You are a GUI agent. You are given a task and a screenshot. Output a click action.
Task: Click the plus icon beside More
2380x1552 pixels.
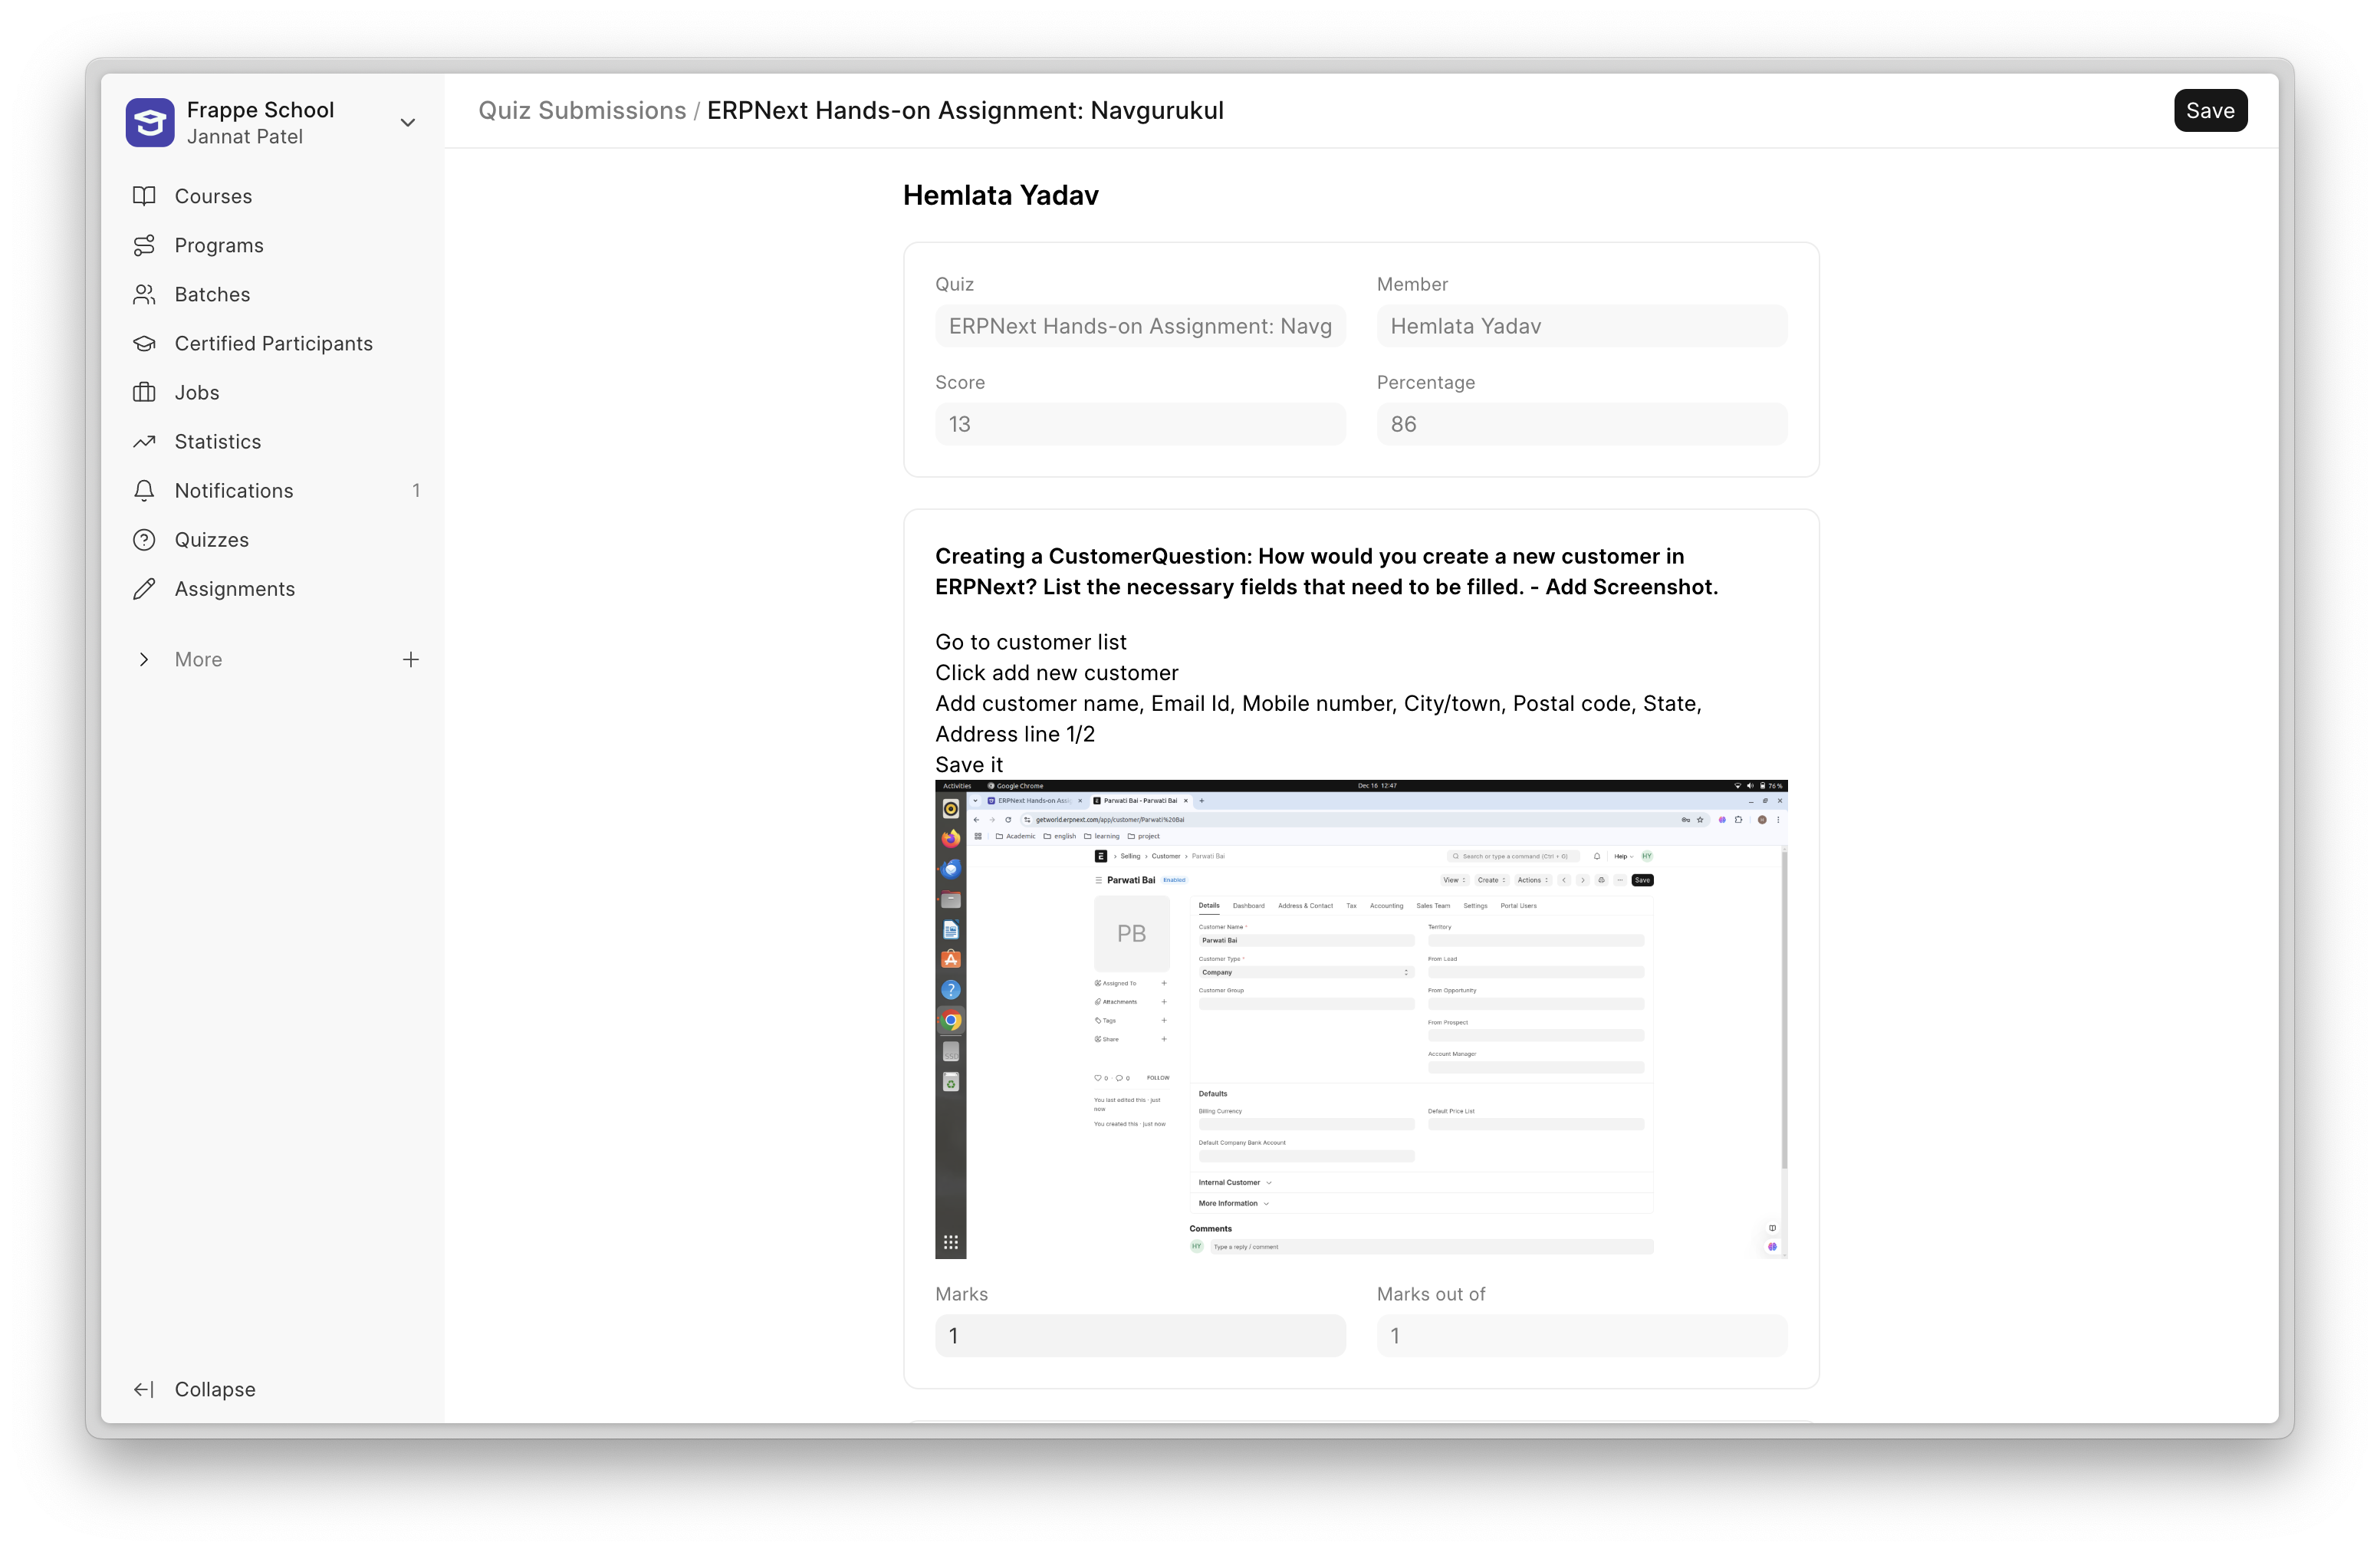coord(410,659)
